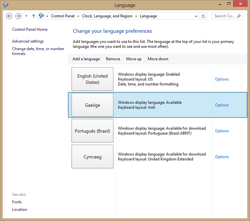Close the Language window
The height and width of the screenshot is (221, 250).
[240, 4]
